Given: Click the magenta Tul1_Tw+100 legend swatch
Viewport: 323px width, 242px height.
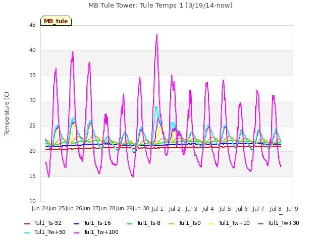Looking at the screenshot, I should coord(76,233).
